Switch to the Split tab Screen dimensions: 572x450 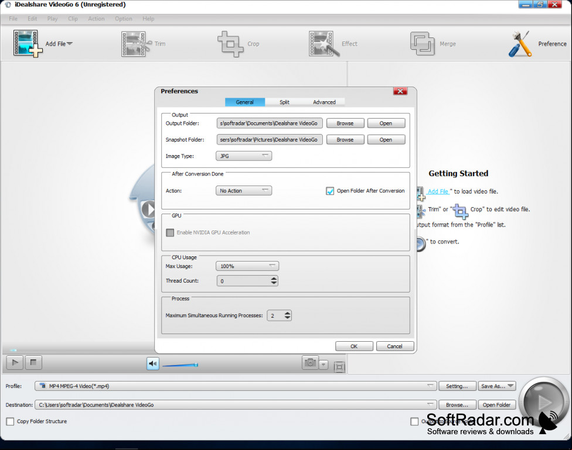point(285,102)
